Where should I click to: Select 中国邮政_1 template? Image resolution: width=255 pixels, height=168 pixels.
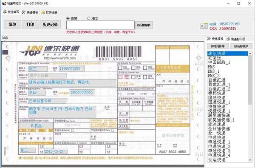point(228,63)
